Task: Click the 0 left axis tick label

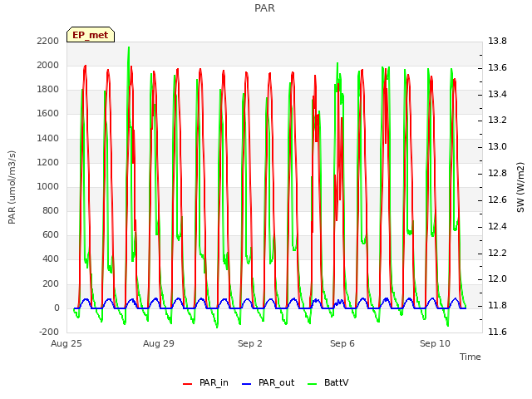Action: (x=57, y=308)
